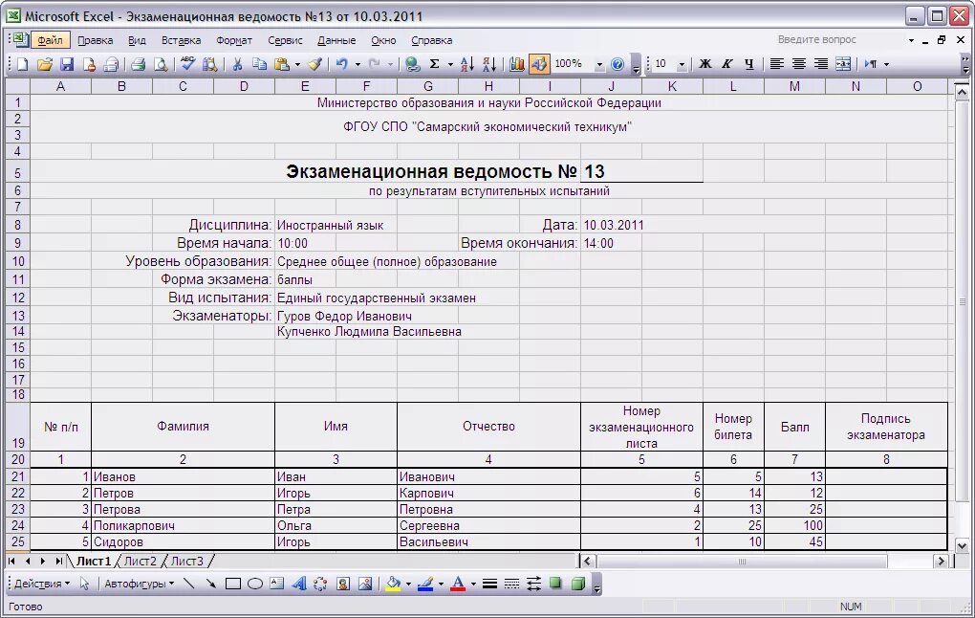The width and height of the screenshot is (975, 618).
Task: Apply fill color with the paint bucket
Action: (394, 584)
